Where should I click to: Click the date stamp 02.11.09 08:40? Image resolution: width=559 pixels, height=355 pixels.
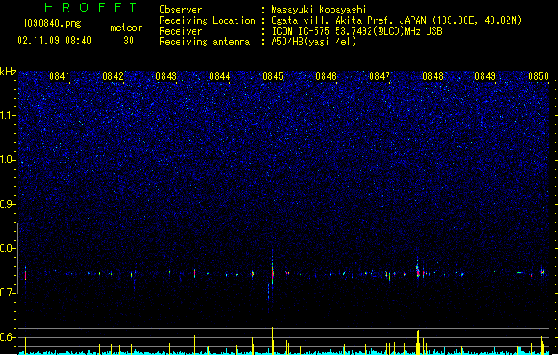(x=54, y=41)
